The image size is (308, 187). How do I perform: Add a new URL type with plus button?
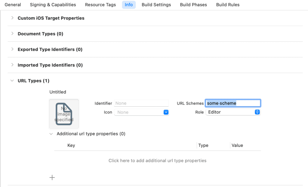coord(52,178)
